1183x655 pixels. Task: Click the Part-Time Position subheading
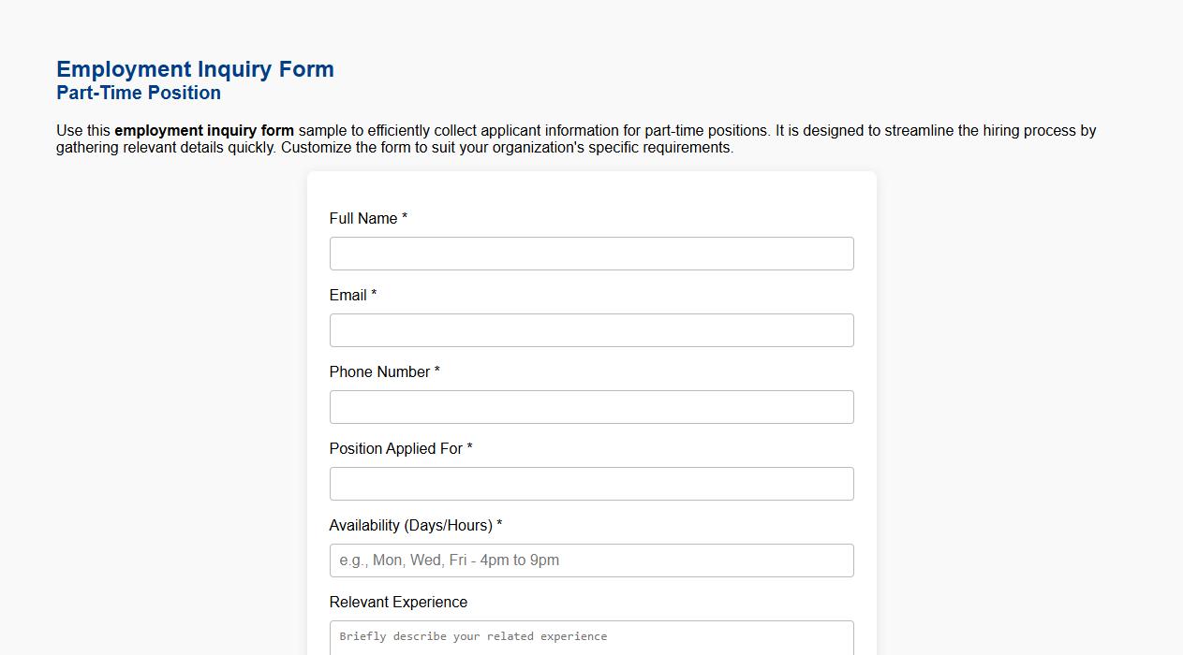(138, 93)
